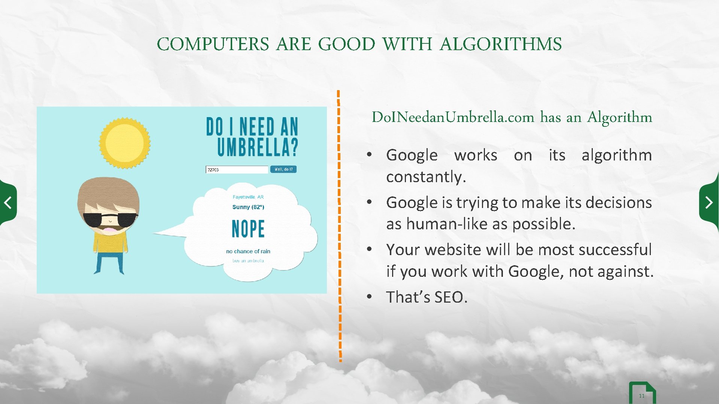Open the slide menu options
The width and height of the screenshot is (719, 404).
coord(640,392)
